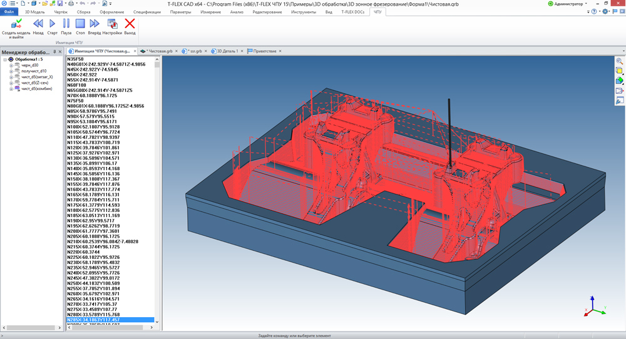Expand the черн_d30 operation node
The width and height of the screenshot is (626, 339).
11,65
